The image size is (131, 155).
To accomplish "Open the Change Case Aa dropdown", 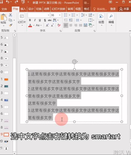I will pyautogui.click(x=39, y=25).
